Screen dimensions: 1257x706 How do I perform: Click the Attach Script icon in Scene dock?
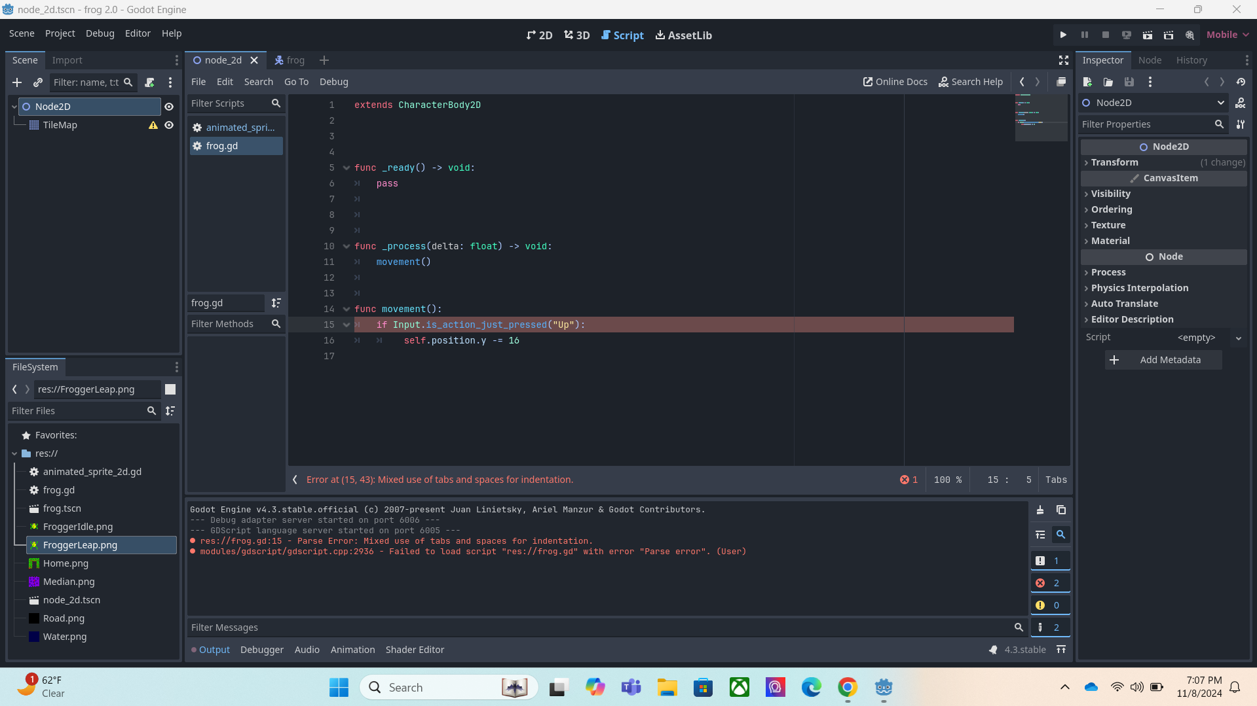149,82
